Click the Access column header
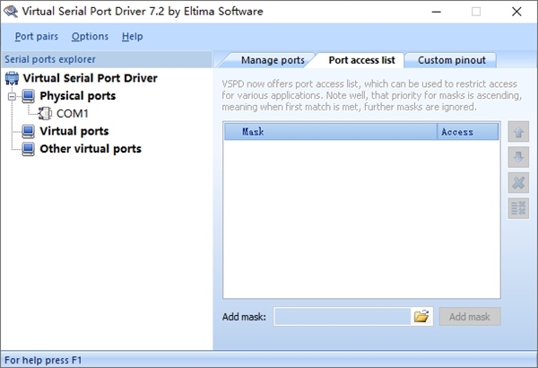Image resolution: width=538 pixels, height=368 pixels. point(468,132)
